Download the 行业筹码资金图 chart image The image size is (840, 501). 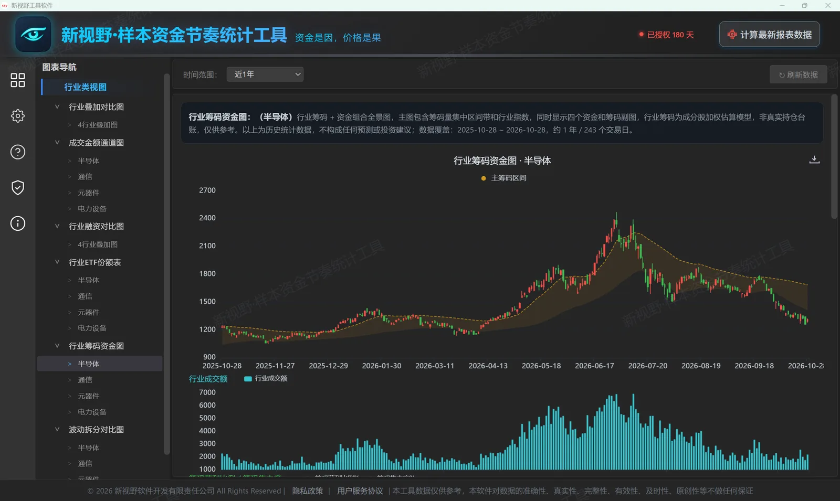pos(814,159)
